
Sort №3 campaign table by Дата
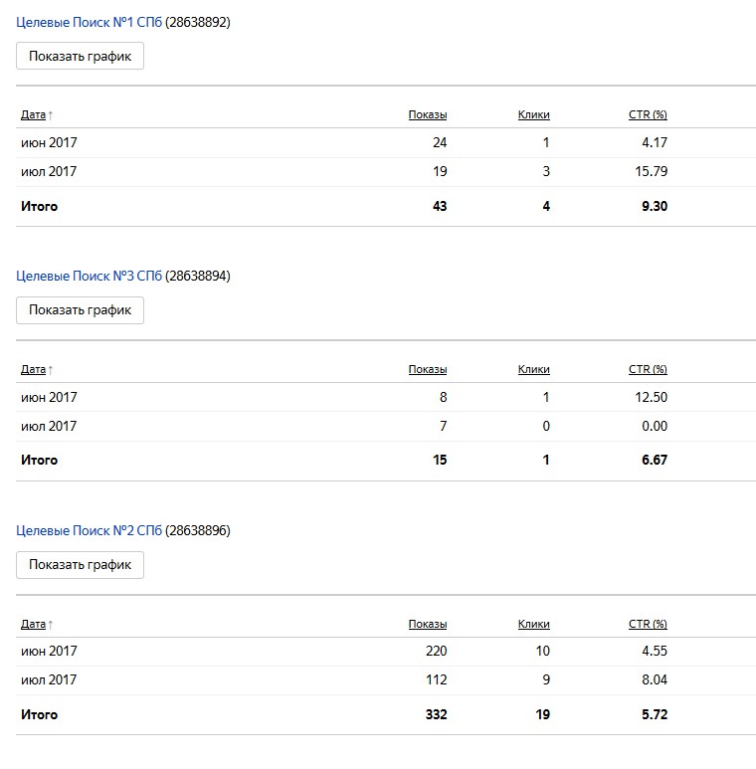pos(33,369)
